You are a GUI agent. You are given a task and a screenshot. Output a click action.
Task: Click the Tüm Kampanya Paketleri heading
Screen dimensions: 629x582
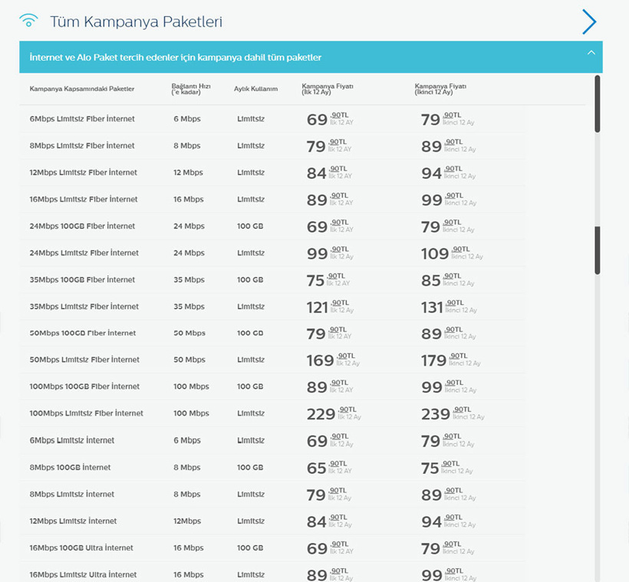coord(136,21)
